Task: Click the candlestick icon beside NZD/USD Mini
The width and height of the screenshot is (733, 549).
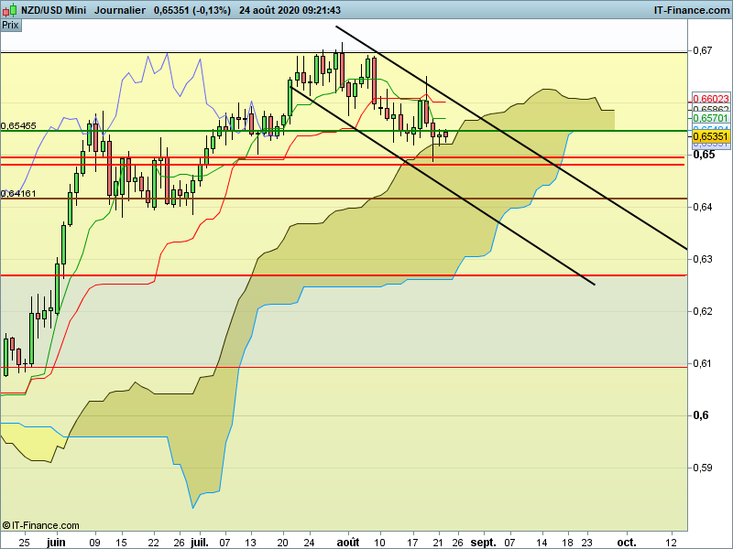Action: (x=10, y=10)
